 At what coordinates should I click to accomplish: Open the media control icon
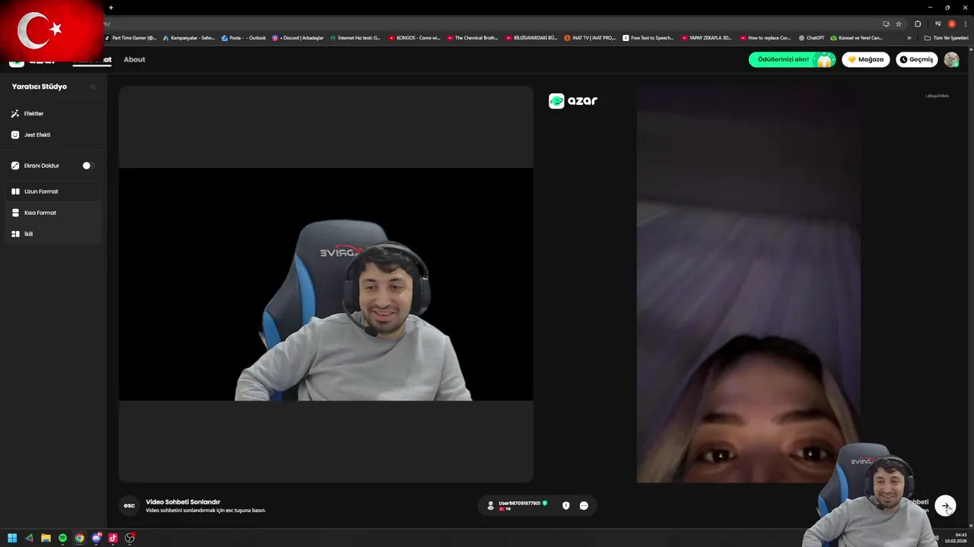point(938,24)
